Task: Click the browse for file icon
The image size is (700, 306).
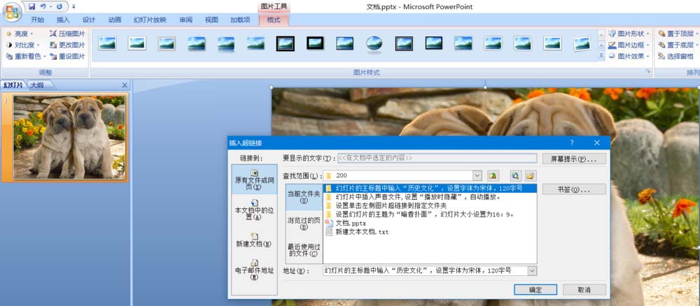Action: pos(530,175)
